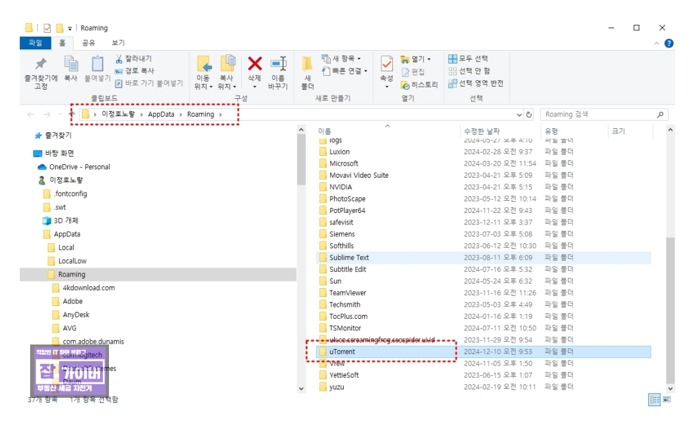Open quick access toolbar customize dropdown
This screenshot has height=426, width=695.
(x=70, y=28)
